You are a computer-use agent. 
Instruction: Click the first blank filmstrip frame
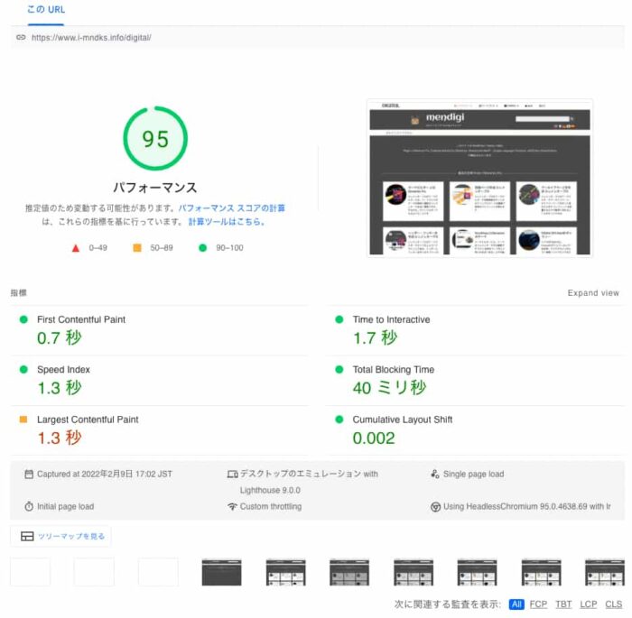[x=30, y=572]
